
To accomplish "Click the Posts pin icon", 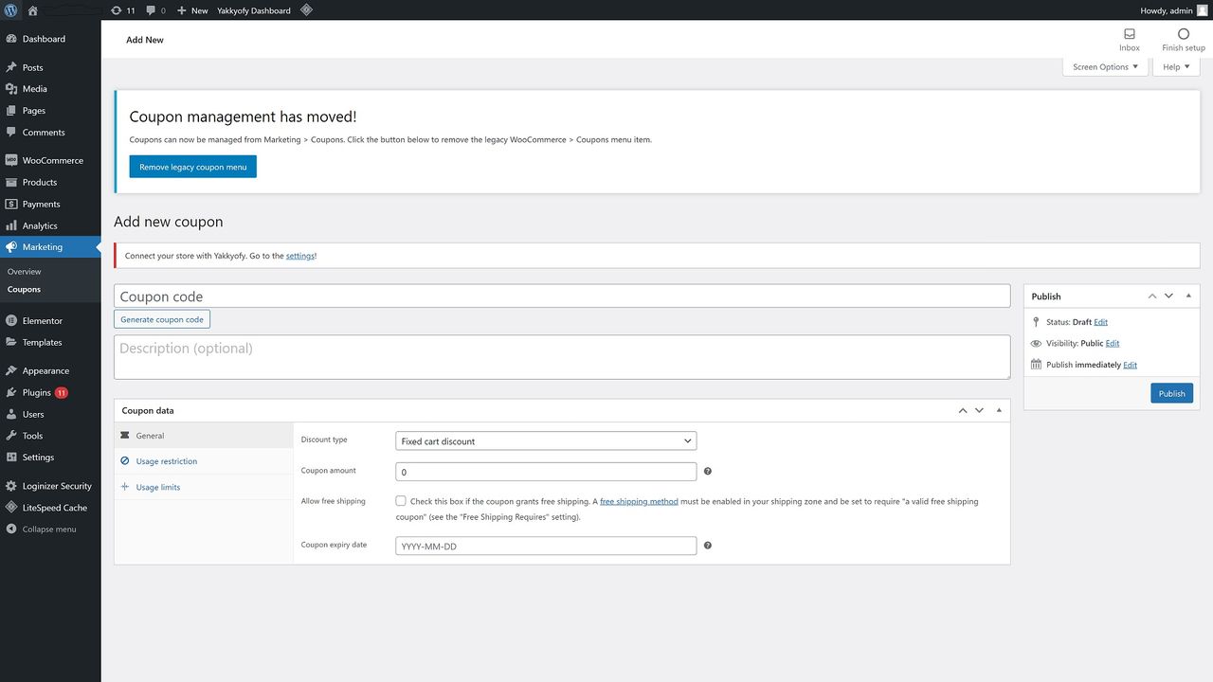I will tap(11, 67).
